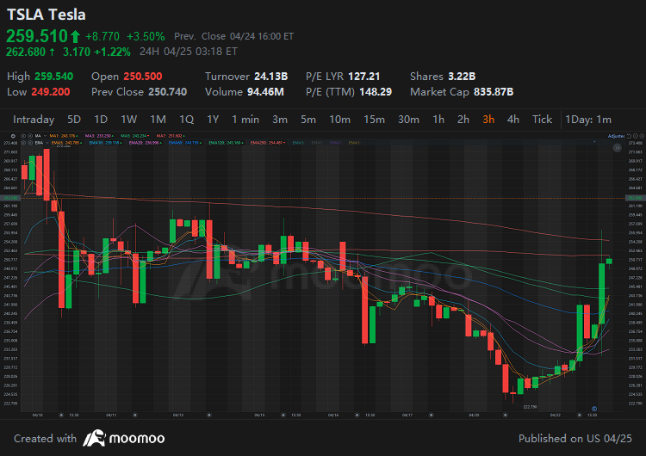Open settings icon for the EMA indicator row
The height and width of the screenshot is (456, 646).
coord(23,143)
